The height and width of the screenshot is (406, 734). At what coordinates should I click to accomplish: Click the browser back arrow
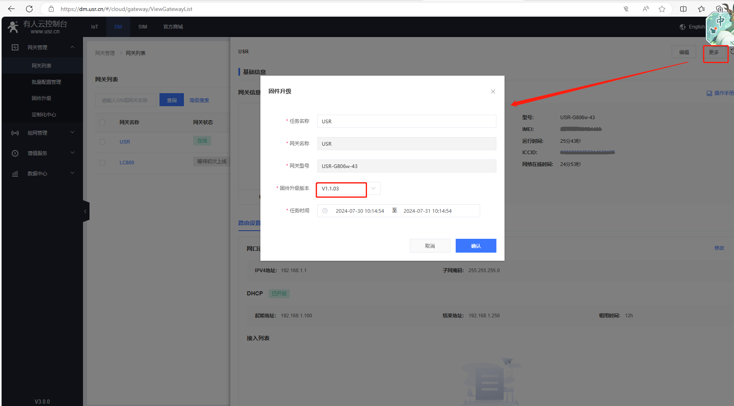point(11,9)
